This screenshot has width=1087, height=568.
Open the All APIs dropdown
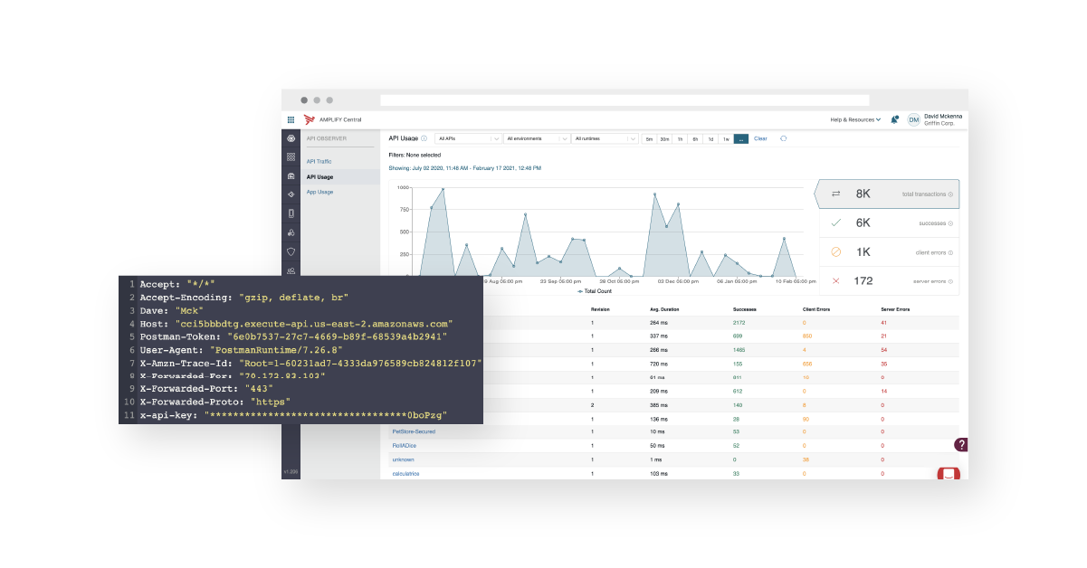[x=468, y=137]
